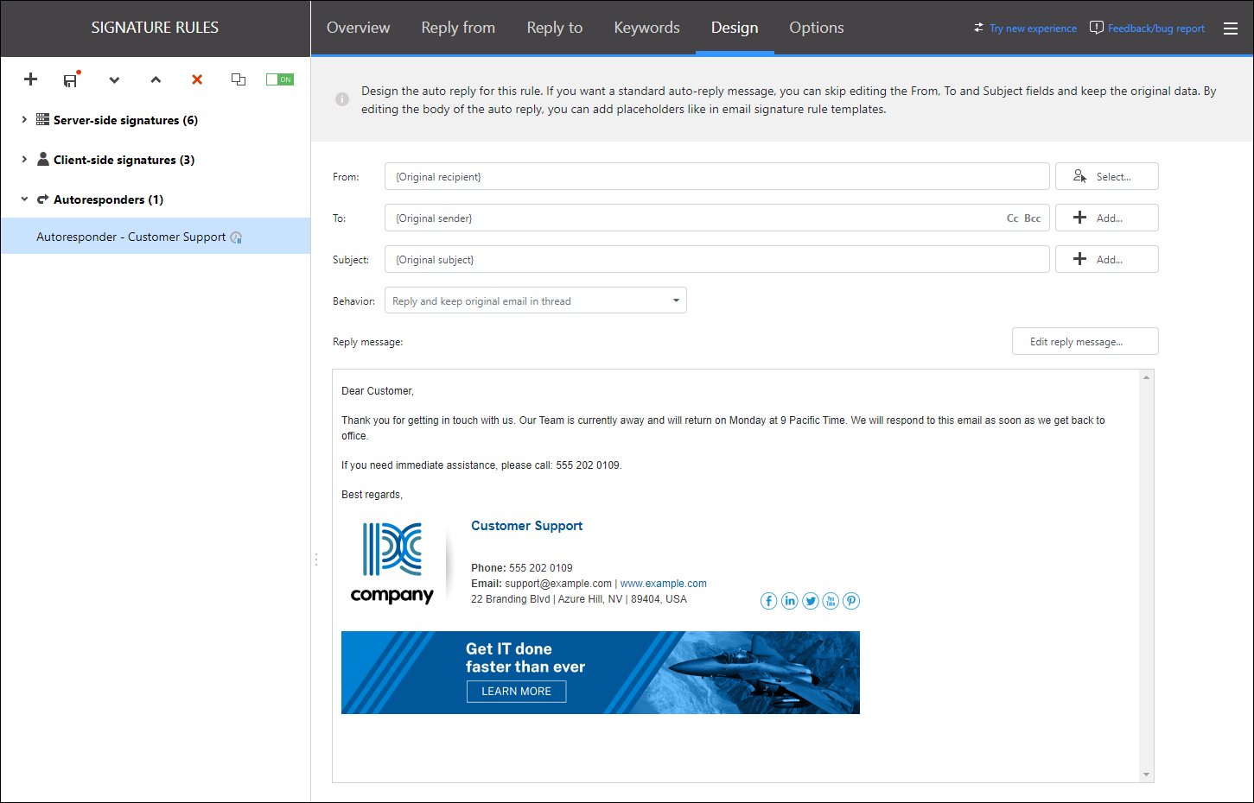
Task: Click the www.example.com link in signature
Action: click(663, 584)
